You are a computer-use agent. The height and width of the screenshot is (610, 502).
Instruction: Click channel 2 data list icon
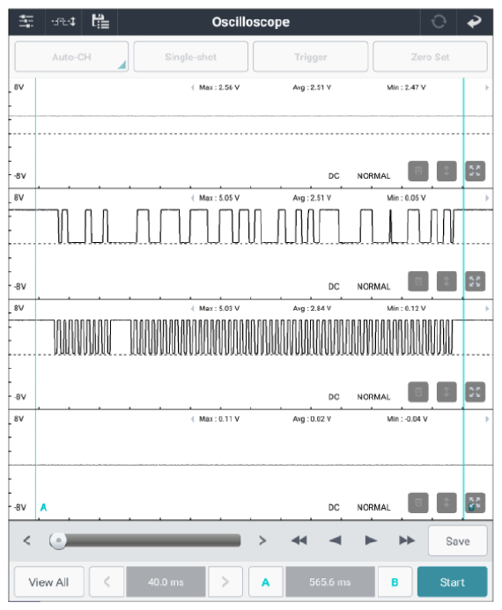pos(418,282)
